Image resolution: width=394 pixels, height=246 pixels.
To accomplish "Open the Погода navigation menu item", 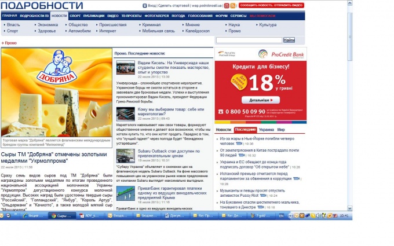I will pos(178,16).
